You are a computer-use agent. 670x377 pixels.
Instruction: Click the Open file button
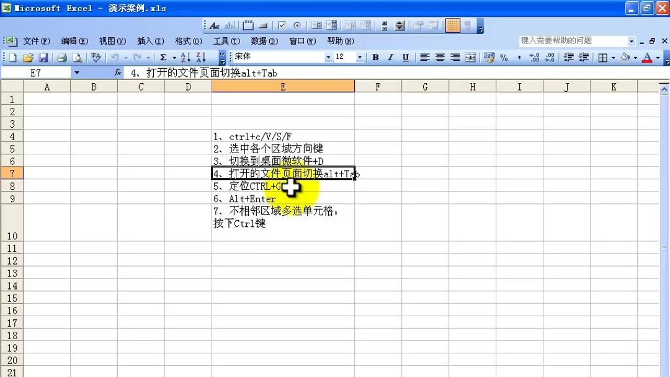(28, 57)
